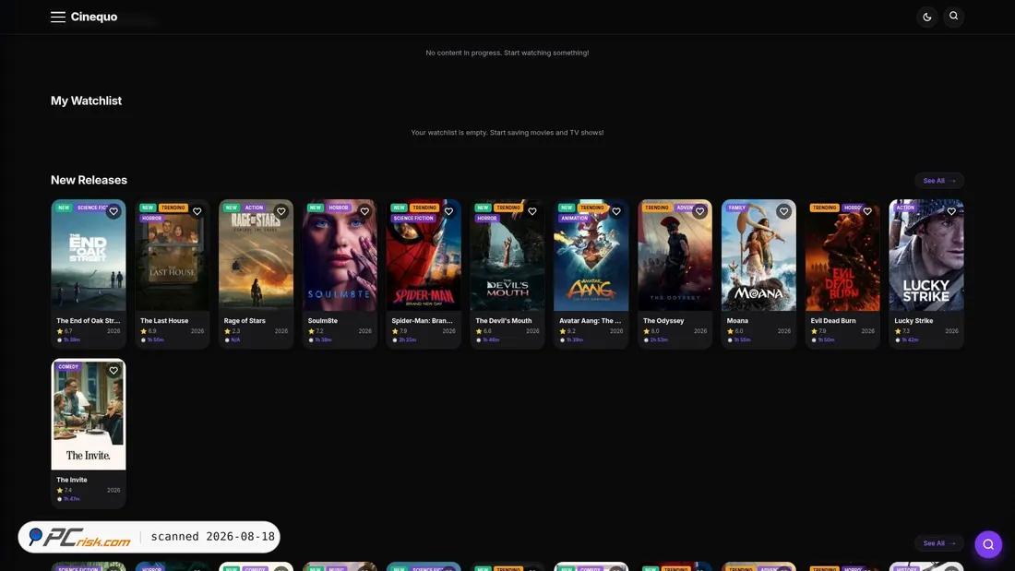Viewport: 1015px width, 571px height.
Task: Favorite The End of Oak Street
Action: pos(113,211)
